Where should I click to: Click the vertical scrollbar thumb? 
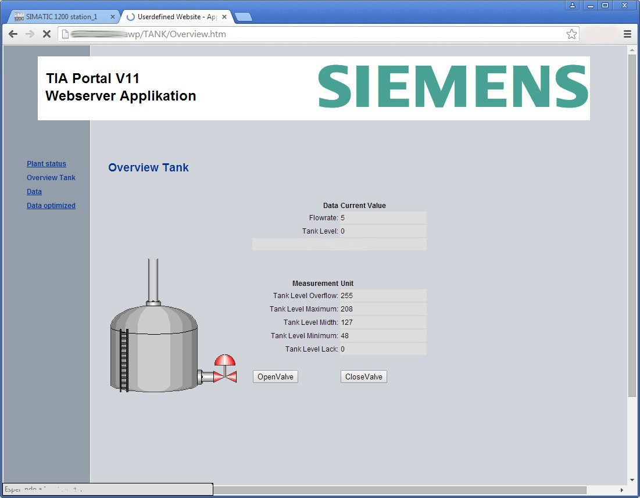[632, 225]
